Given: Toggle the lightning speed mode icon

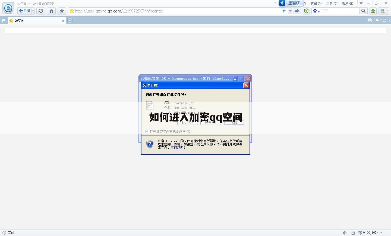Looking at the screenshot, I should tap(284, 11).
